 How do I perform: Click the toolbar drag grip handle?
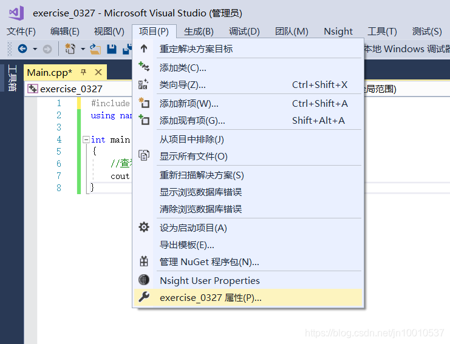point(10,49)
